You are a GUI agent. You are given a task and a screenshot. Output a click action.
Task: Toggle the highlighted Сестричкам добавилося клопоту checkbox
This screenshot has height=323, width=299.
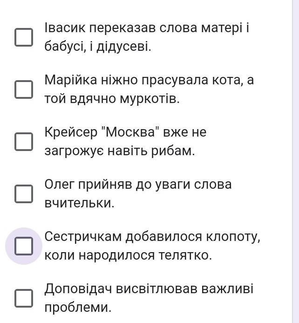point(24,246)
